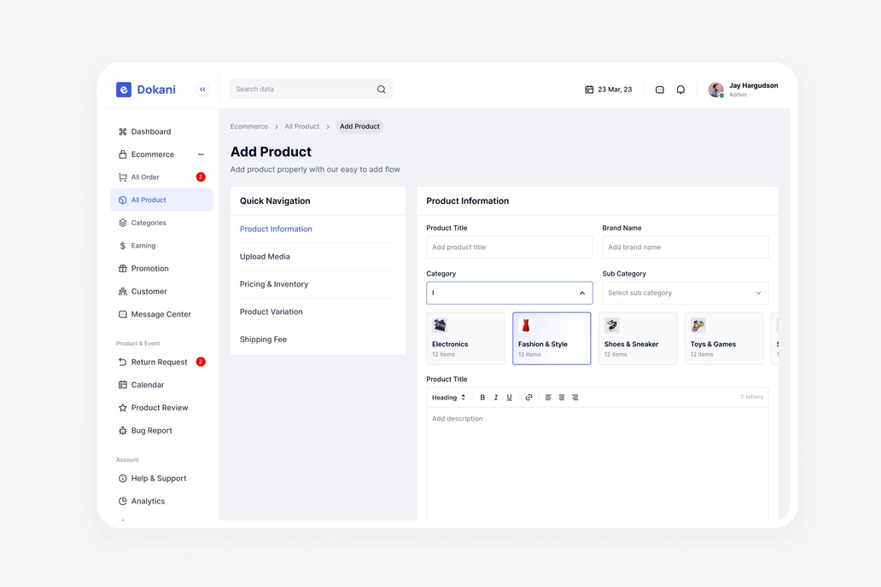
Task: Jump to Shipping Fee section
Action: [x=263, y=340]
